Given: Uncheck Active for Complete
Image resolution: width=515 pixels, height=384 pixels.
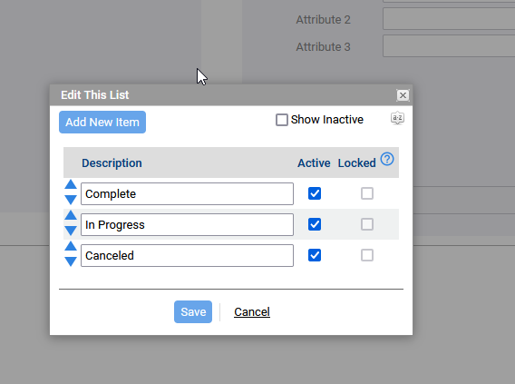Looking at the screenshot, I should 315,193.
